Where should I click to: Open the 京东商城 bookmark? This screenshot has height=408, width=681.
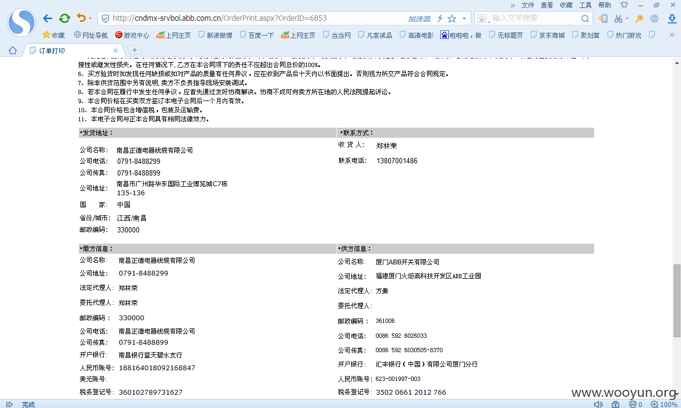click(547, 35)
